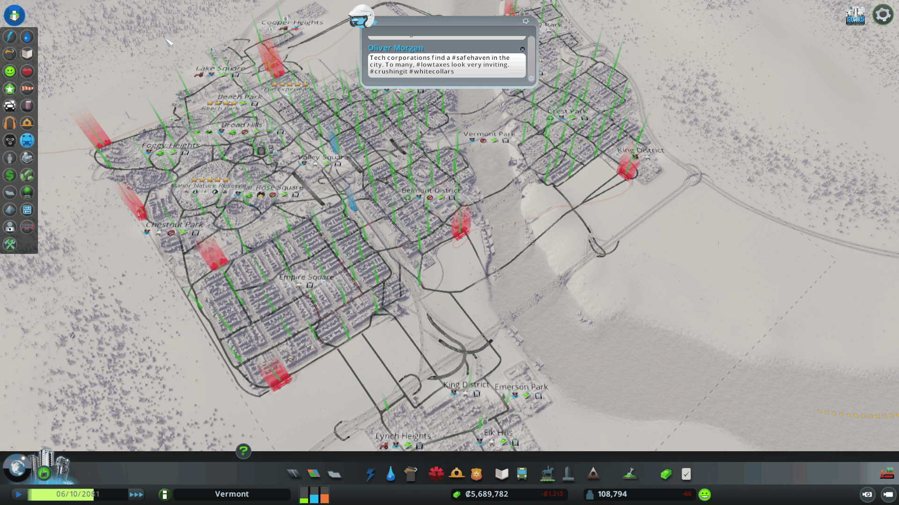Expand the economy panel from money display

(487, 494)
